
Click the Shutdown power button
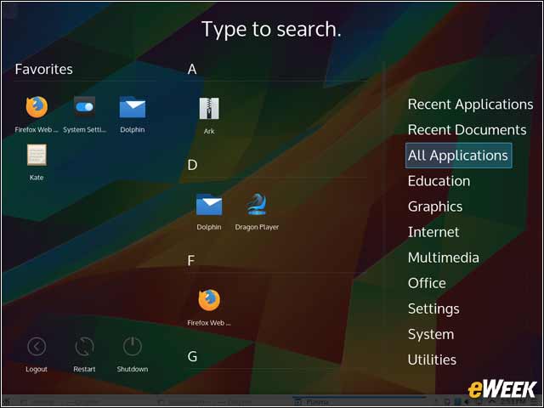(x=133, y=354)
